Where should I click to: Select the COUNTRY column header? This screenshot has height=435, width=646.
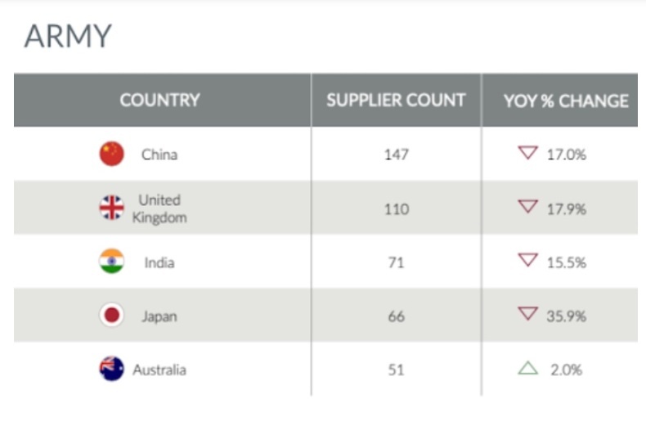159,100
